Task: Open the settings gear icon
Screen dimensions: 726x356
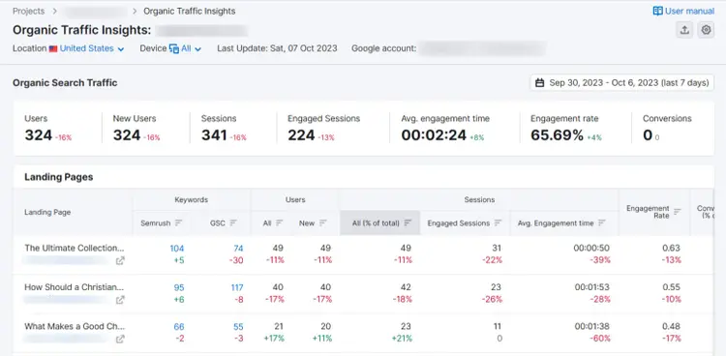Action: [706, 30]
